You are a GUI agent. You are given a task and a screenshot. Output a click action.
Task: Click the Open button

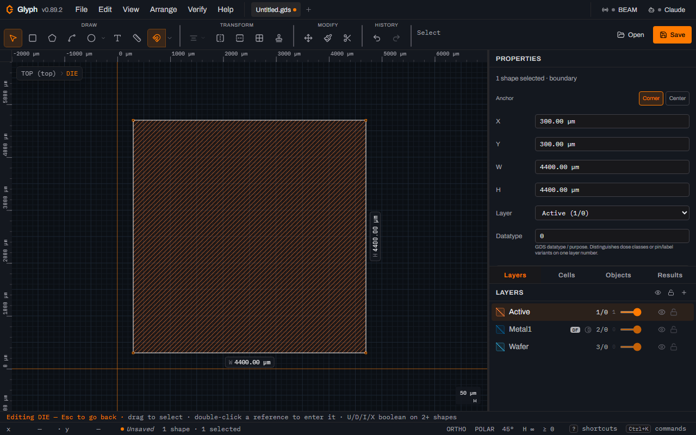click(x=631, y=35)
